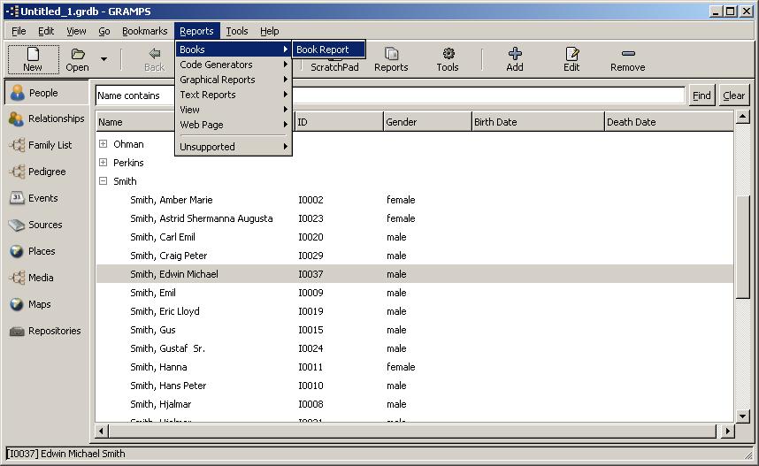759x466 pixels.
Task: Click the vertical scrollbar up arrow
Action: (742, 117)
